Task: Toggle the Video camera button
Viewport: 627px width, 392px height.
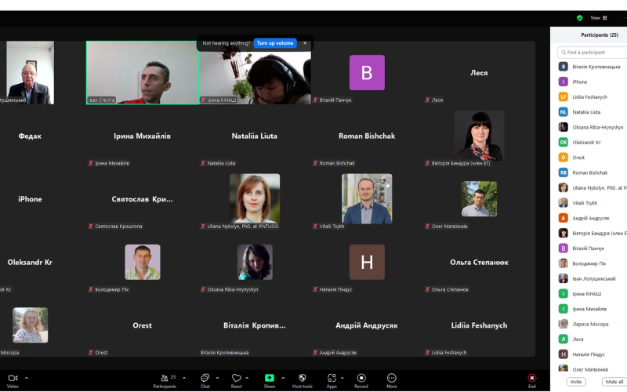Action: 13,379
